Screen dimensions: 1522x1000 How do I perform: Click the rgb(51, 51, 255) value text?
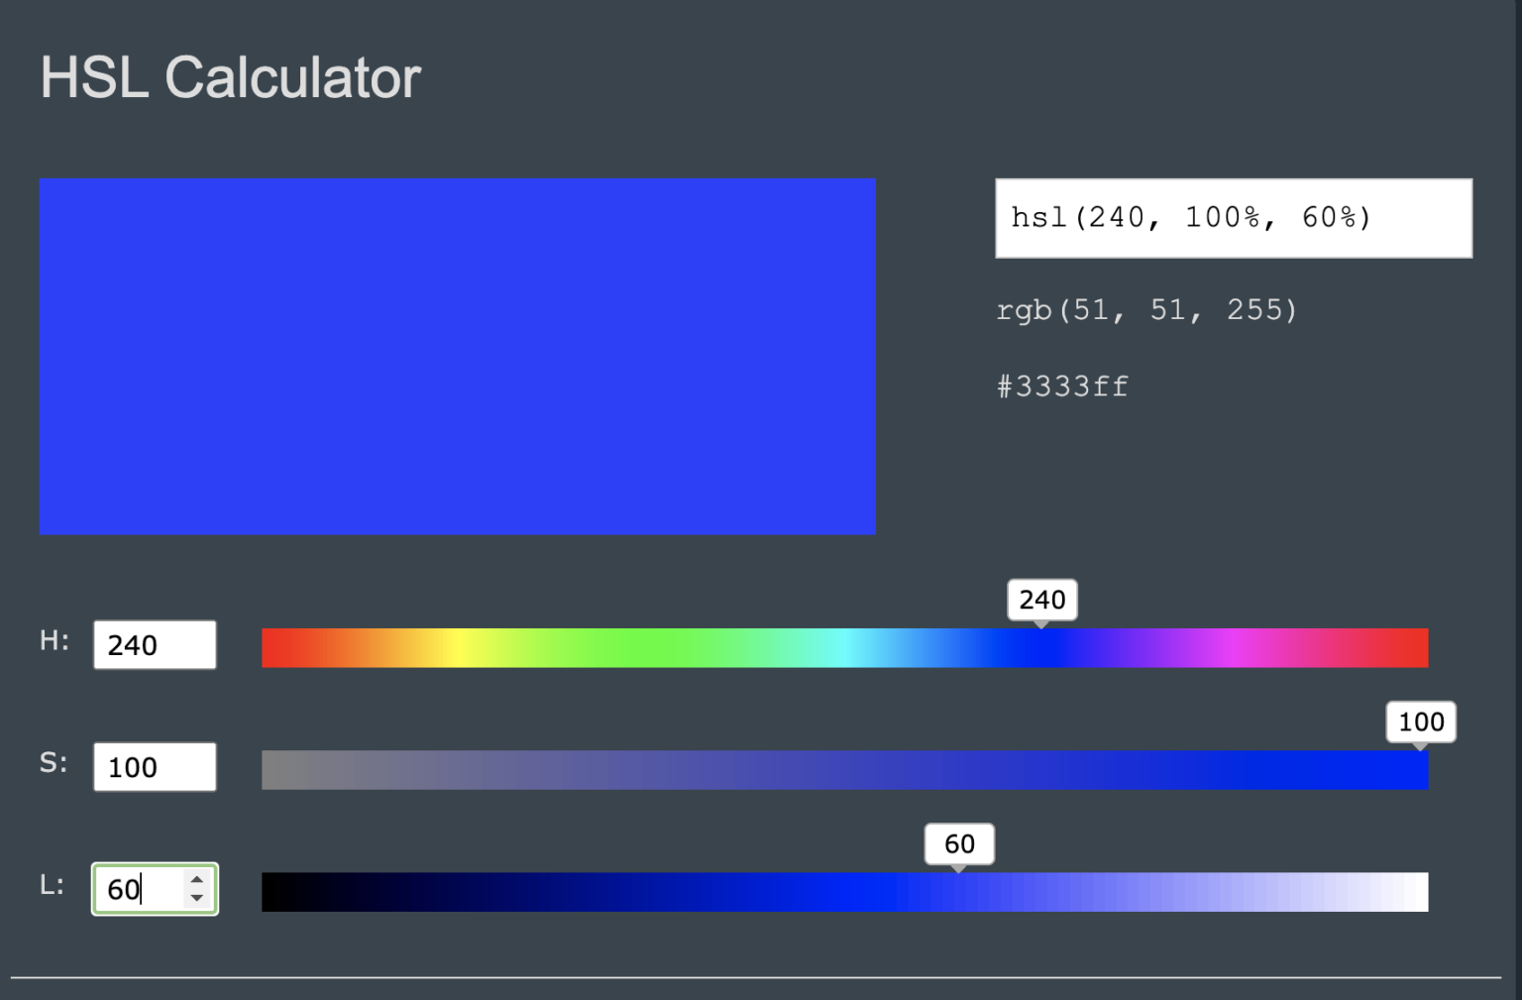coord(1146,309)
